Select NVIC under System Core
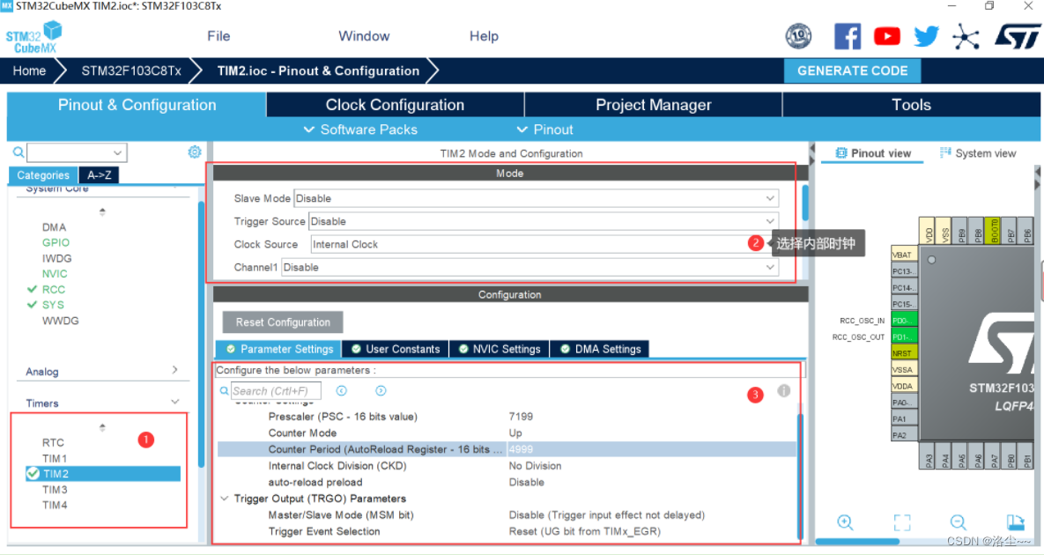1044x555 pixels. pyautogui.click(x=55, y=273)
